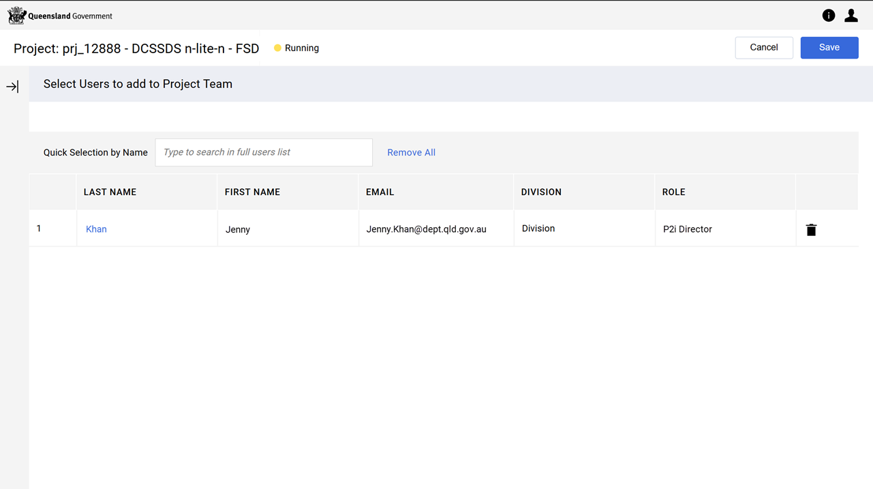
Task: Click the yellow Running status dot
Action: click(277, 48)
